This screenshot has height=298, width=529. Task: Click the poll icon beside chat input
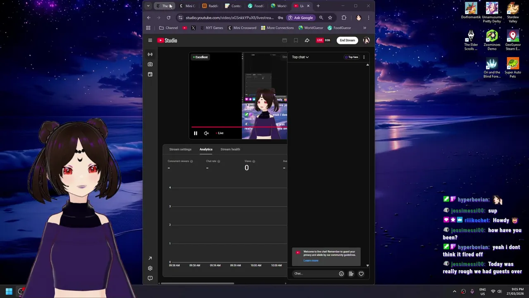pos(351,274)
